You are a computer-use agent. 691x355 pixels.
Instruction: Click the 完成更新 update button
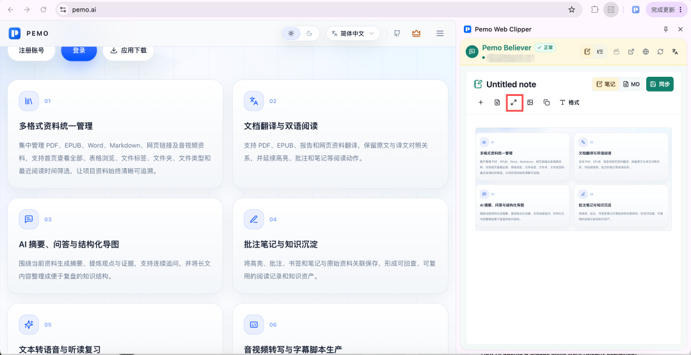[666, 9]
